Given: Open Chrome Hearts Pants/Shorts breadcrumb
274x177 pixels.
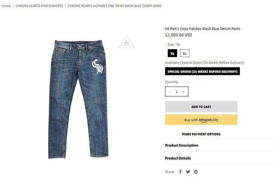Looking at the screenshot, I should (39, 6).
